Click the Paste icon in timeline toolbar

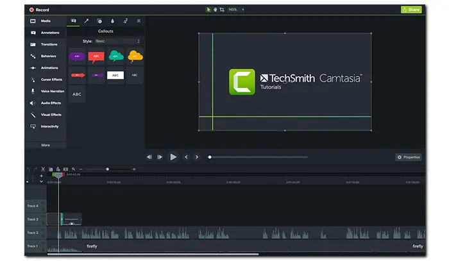click(58, 169)
